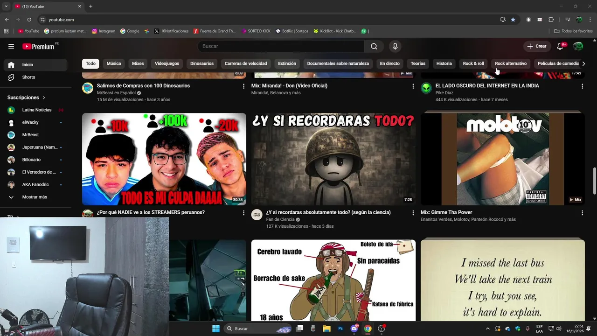The width and height of the screenshot is (597, 336).
Task: Select the Rock alternativo chip
Action: point(511,63)
